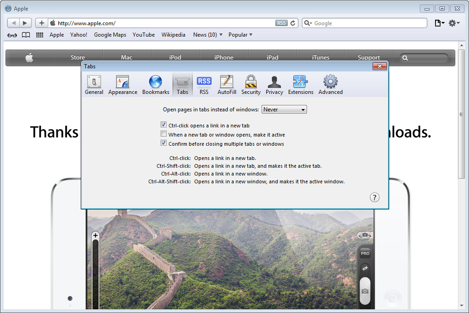Click the help question mark button
The width and height of the screenshot is (469, 313).
tap(374, 198)
